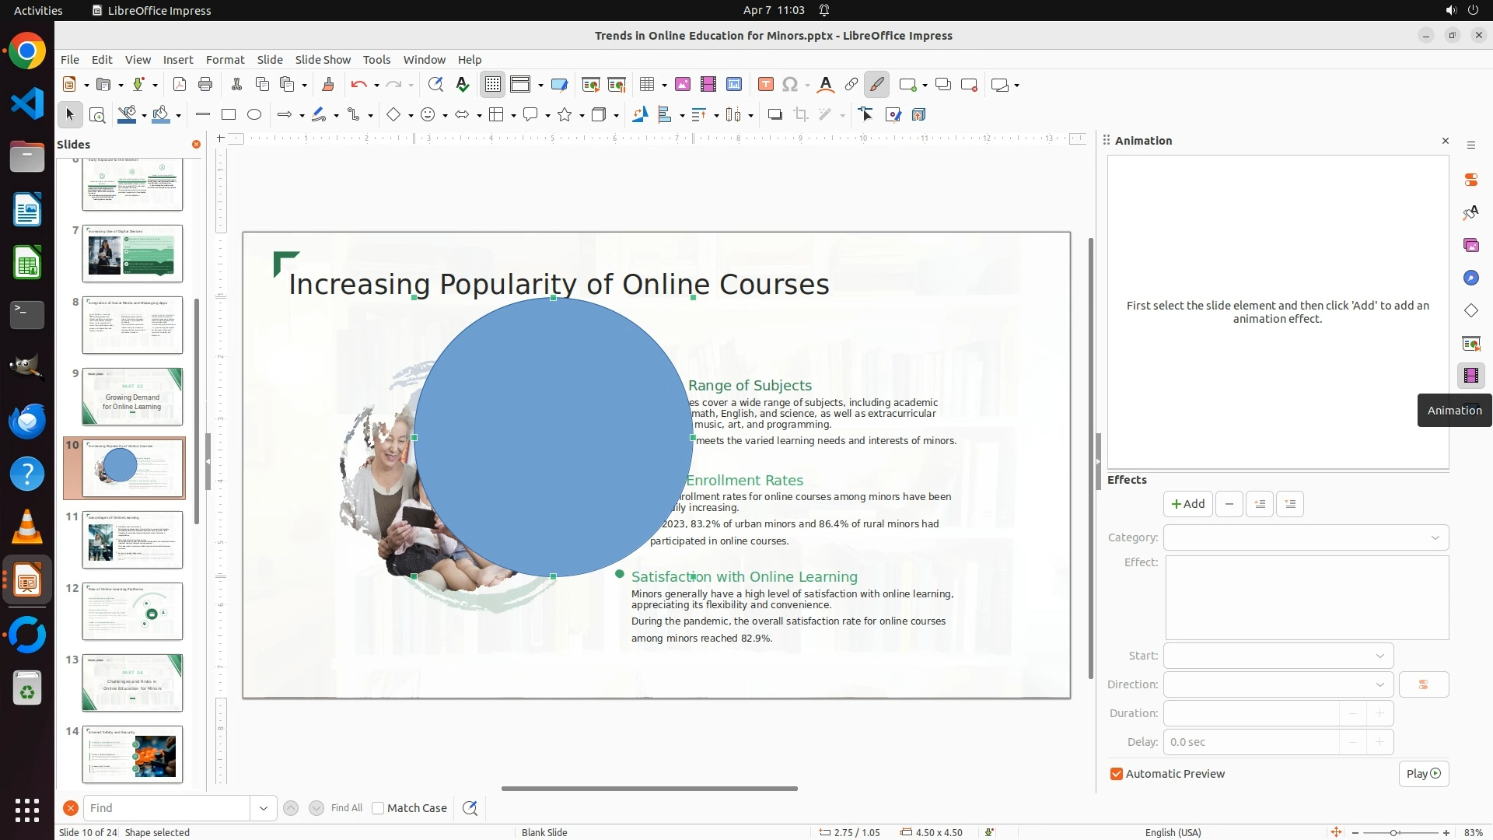Select the Ellipse drawing tool
The width and height of the screenshot is (1493, 840).
click(254, 115)
